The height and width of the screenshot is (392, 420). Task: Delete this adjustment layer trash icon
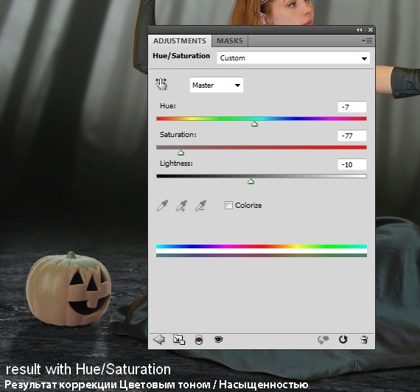(x=364, y=340)
